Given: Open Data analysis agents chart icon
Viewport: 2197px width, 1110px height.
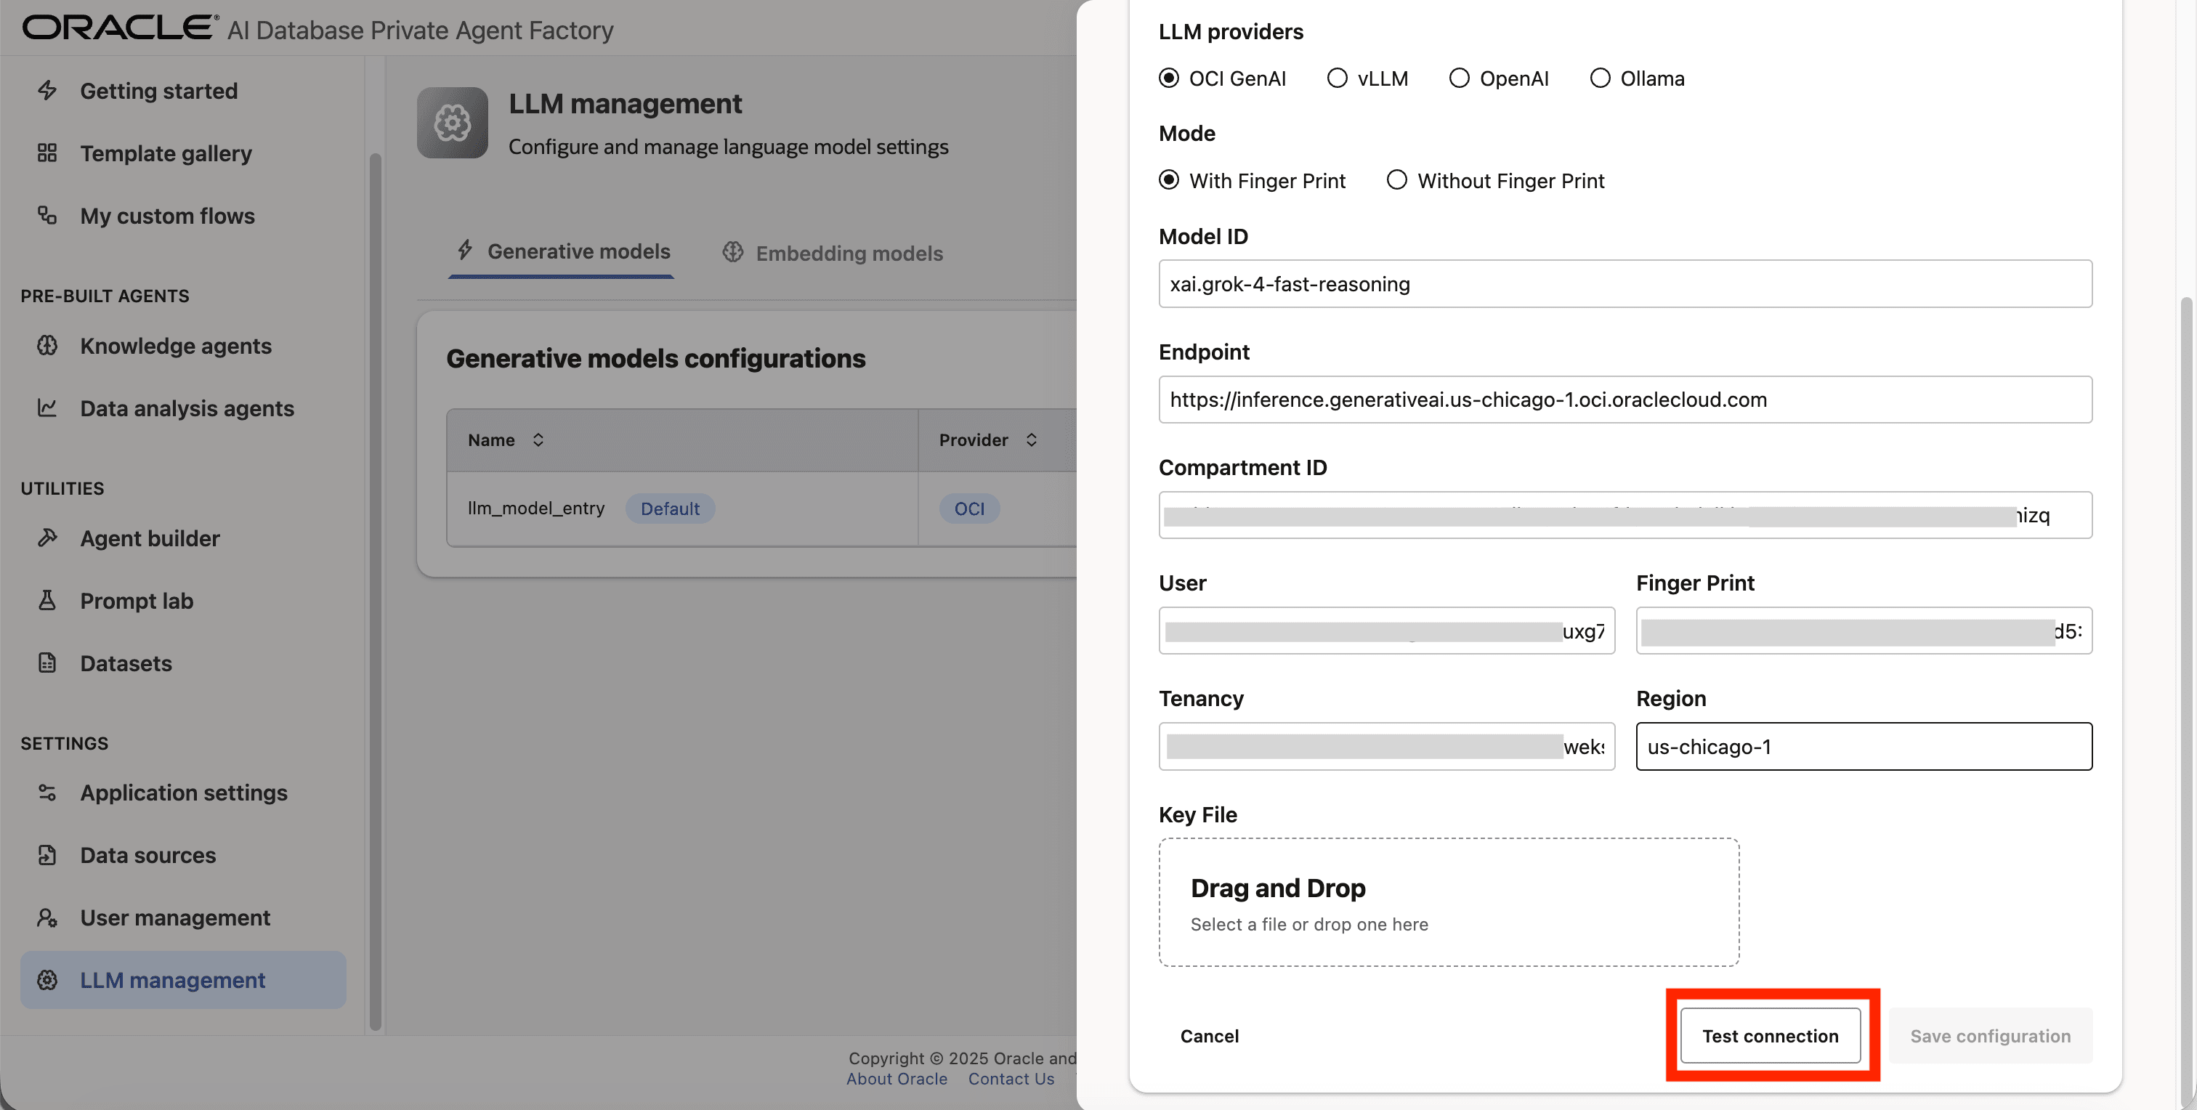Looking at the screenshot, I should coord(47,408).
